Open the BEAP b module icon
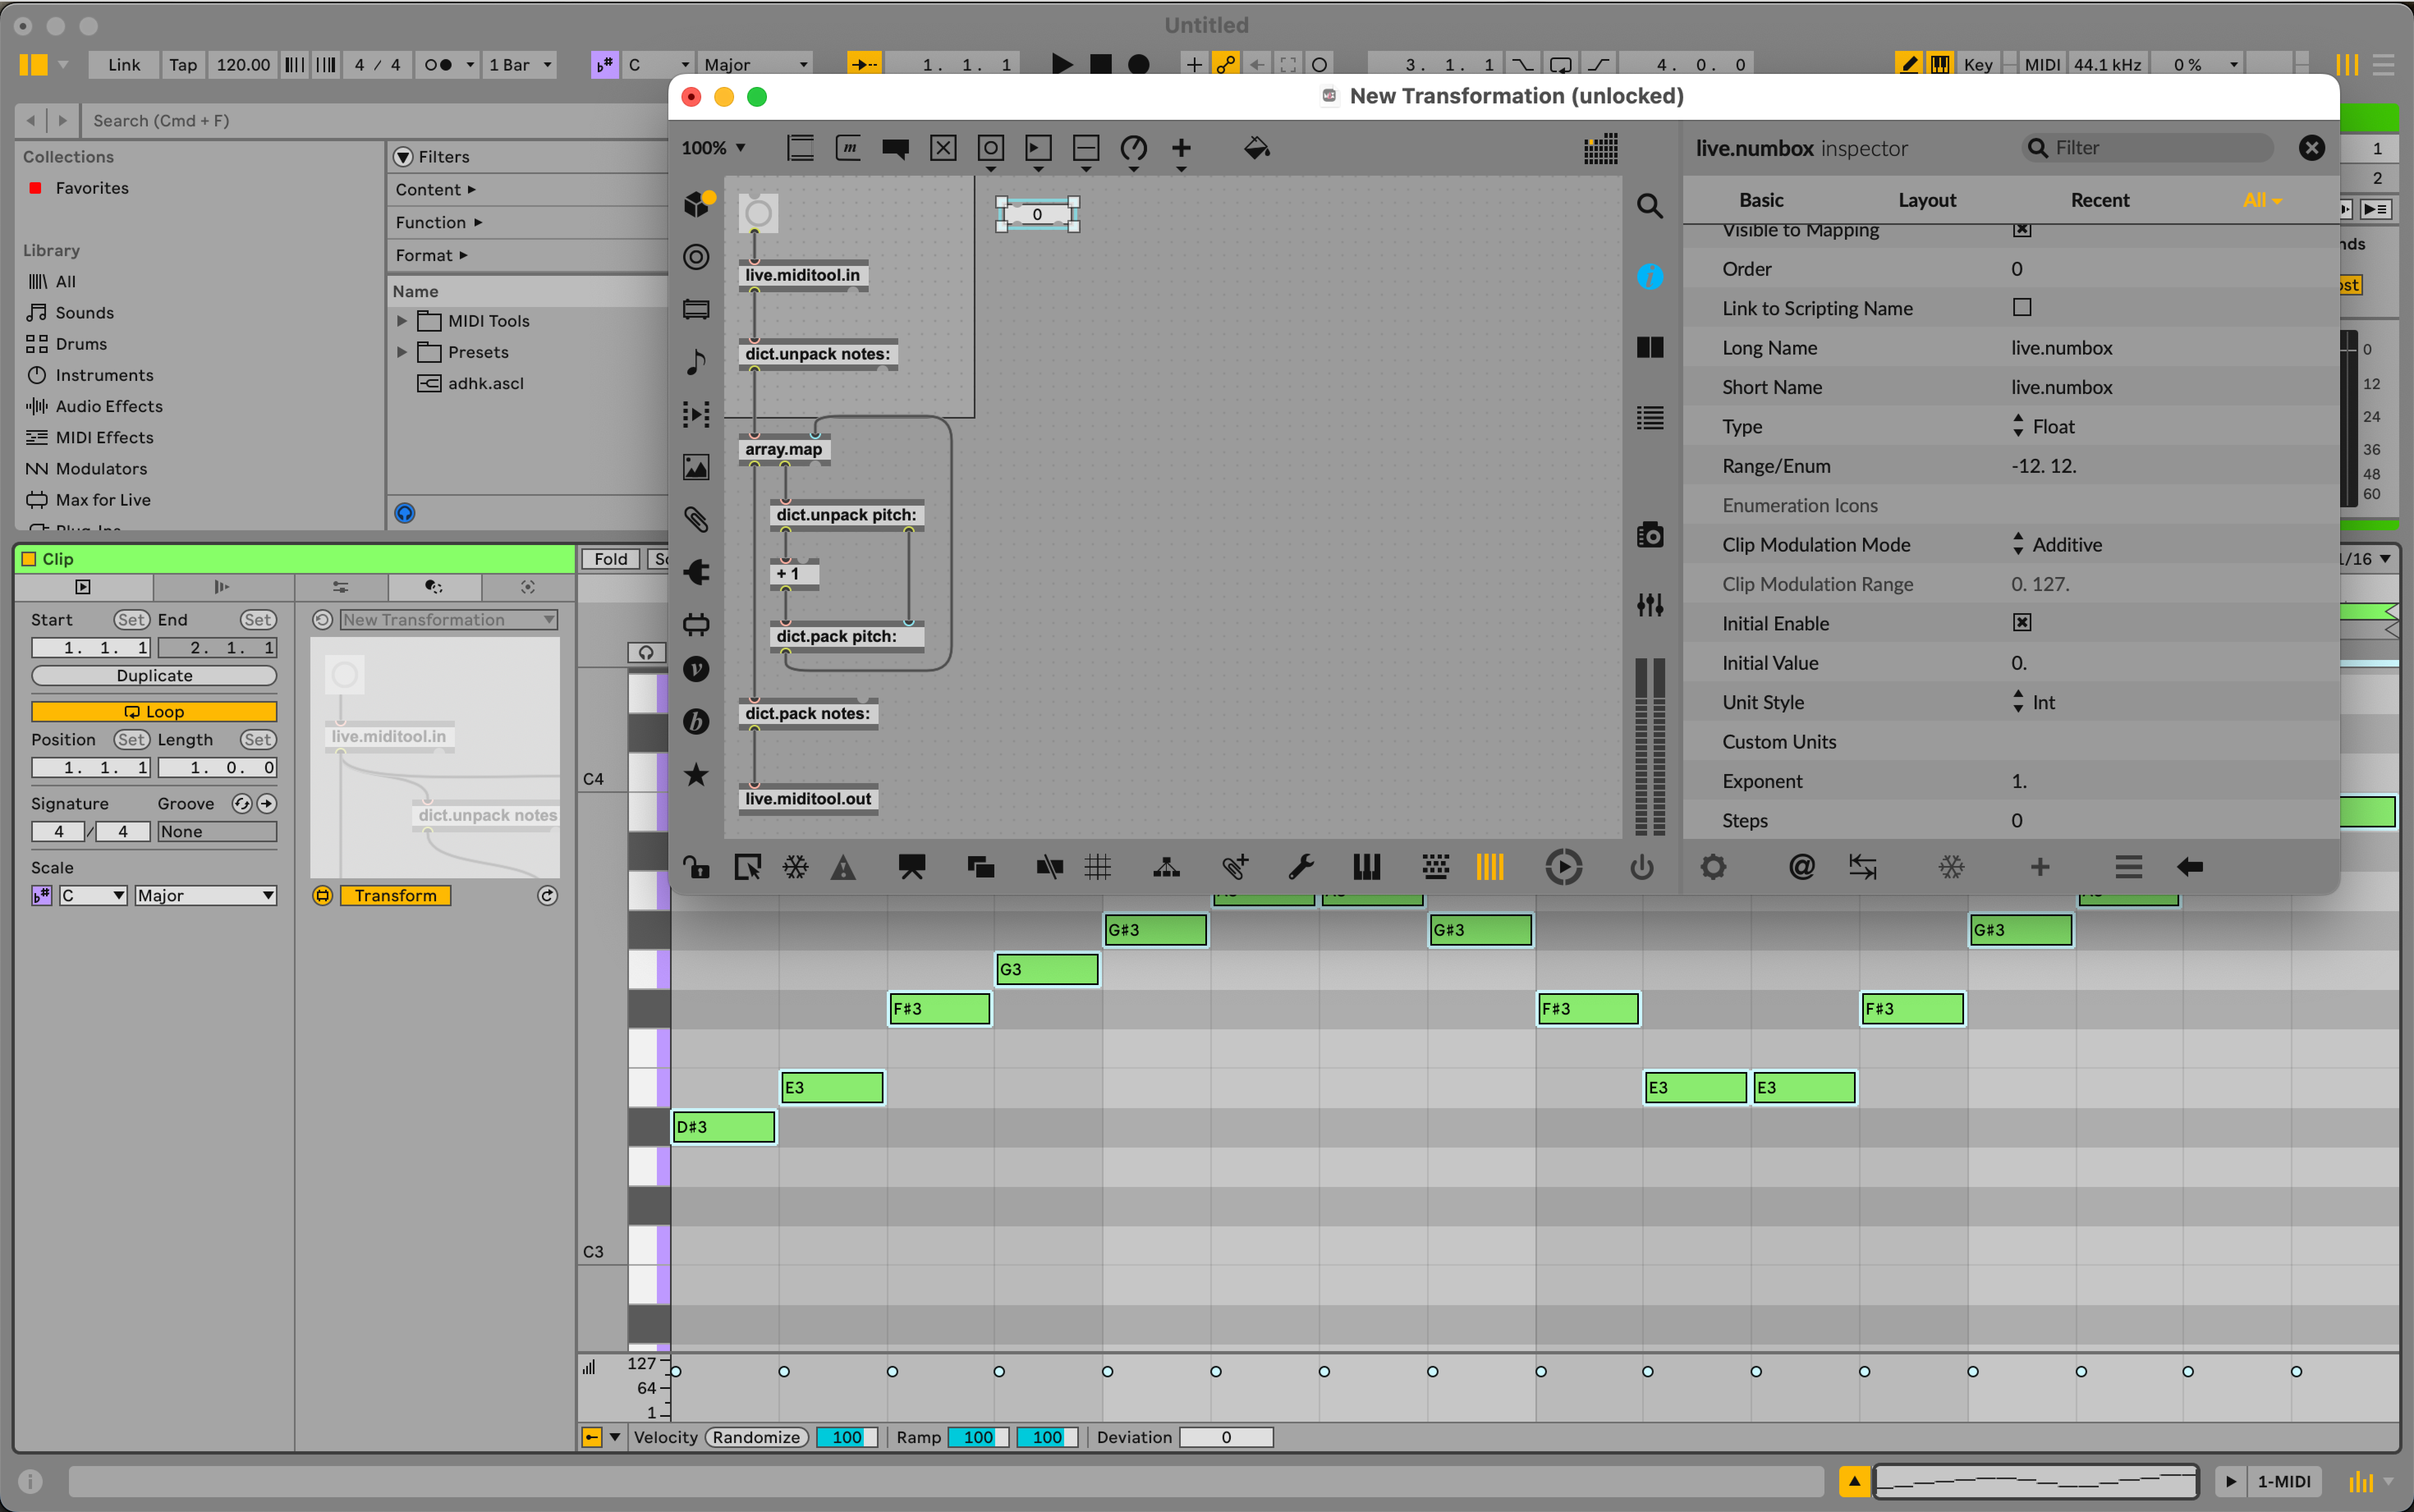The height and width of the screenshot is (1512, 2414). [696, 721]
